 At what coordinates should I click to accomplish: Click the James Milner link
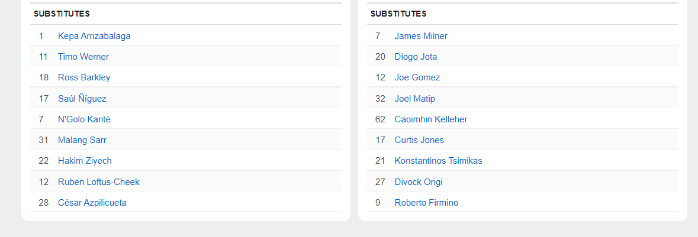pyautogui.click(x=421, y=36)
